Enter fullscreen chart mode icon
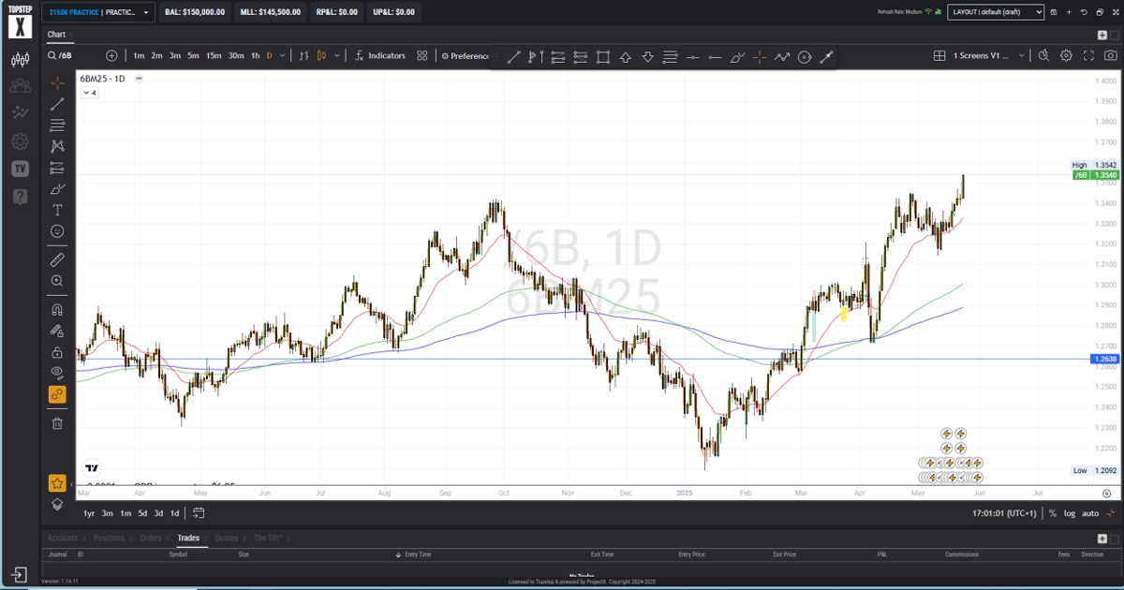 click(x=1088, y=55)
